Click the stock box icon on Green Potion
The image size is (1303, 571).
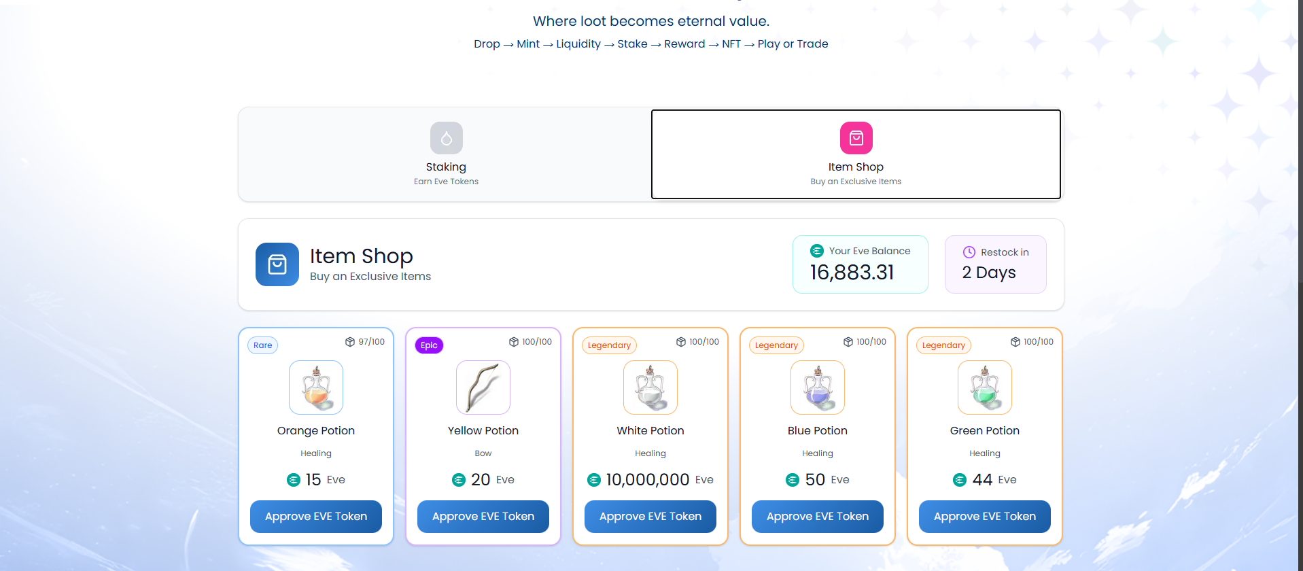1015,342
